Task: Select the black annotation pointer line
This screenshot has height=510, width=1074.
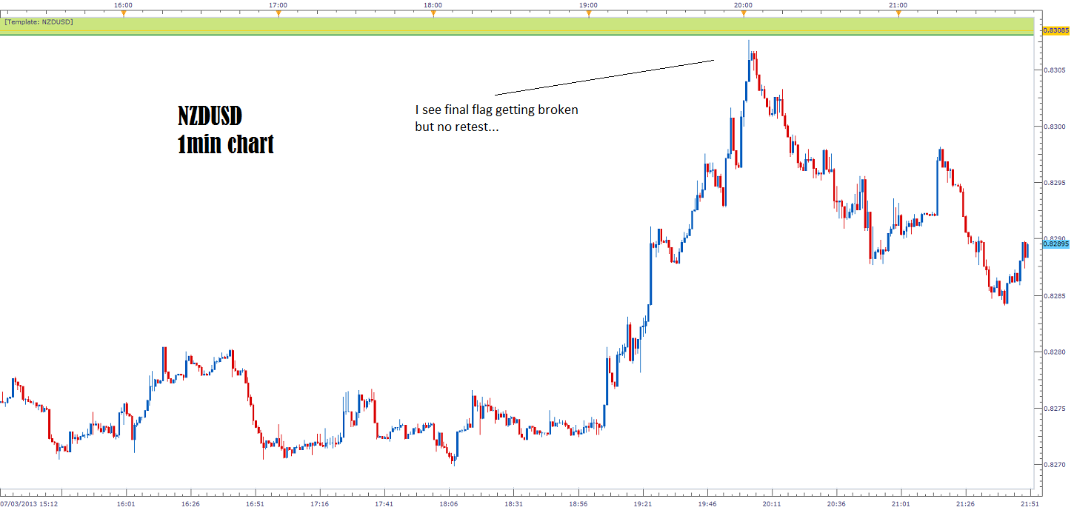Action: 604,77
